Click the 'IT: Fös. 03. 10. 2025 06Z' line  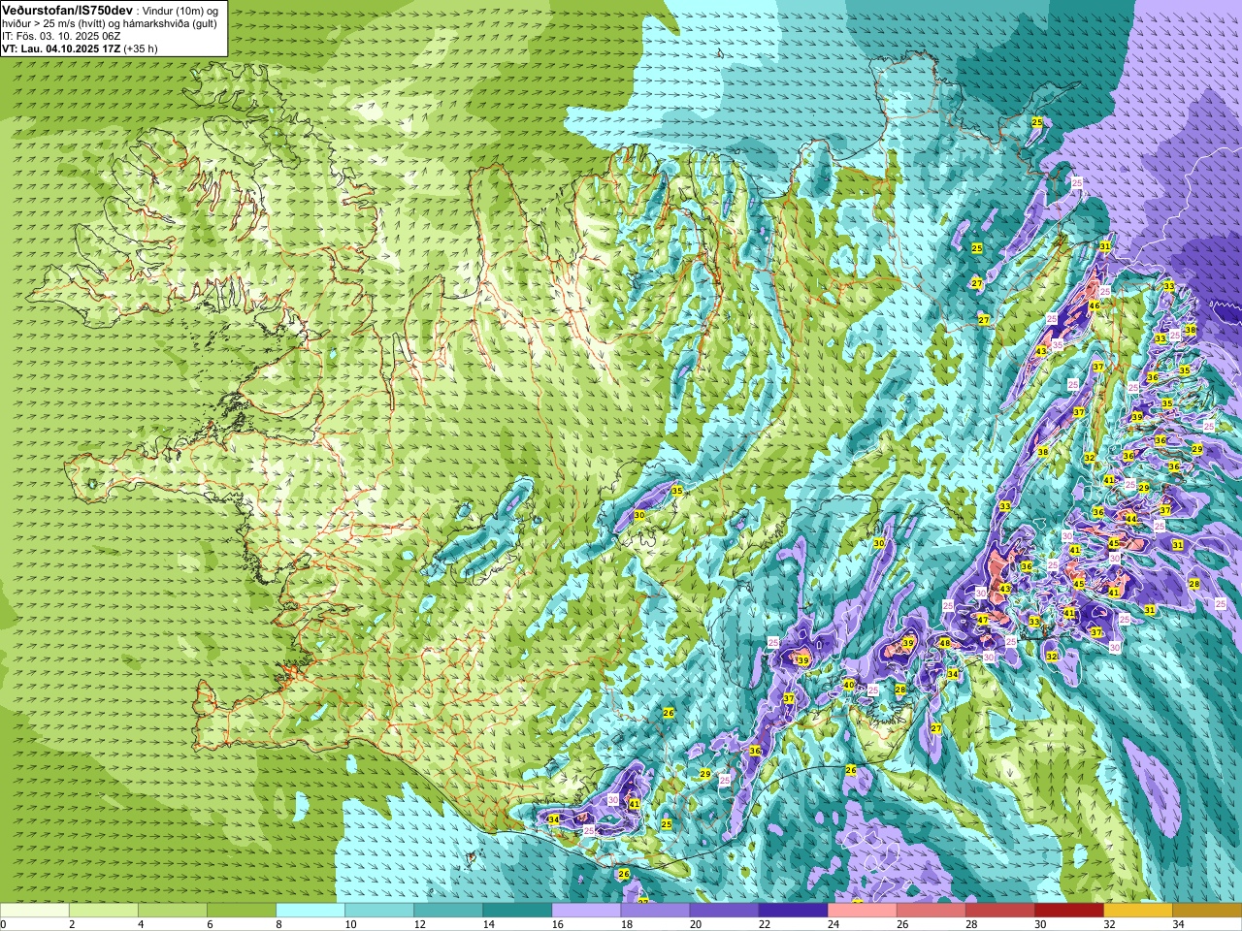point(61,36)
